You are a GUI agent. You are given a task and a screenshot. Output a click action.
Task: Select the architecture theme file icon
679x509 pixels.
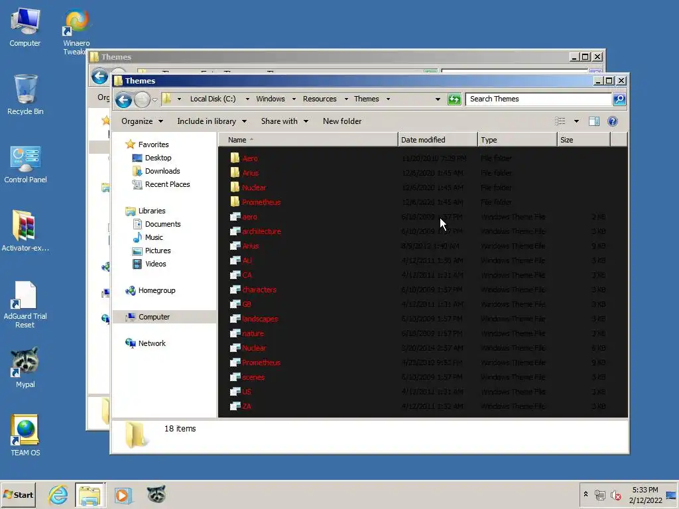click(x=235, y=231)
